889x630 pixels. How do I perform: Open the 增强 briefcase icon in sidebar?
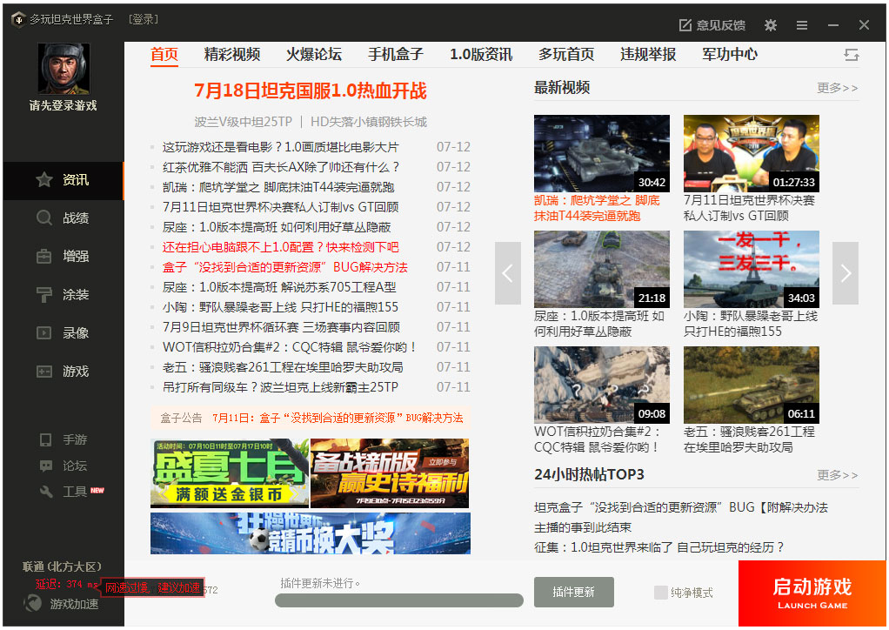[x=44, y=257]
